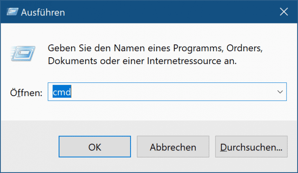Click the word "Geben" starting the description
The width and height of the screenshot is (298, 173).
pos(60,47)
